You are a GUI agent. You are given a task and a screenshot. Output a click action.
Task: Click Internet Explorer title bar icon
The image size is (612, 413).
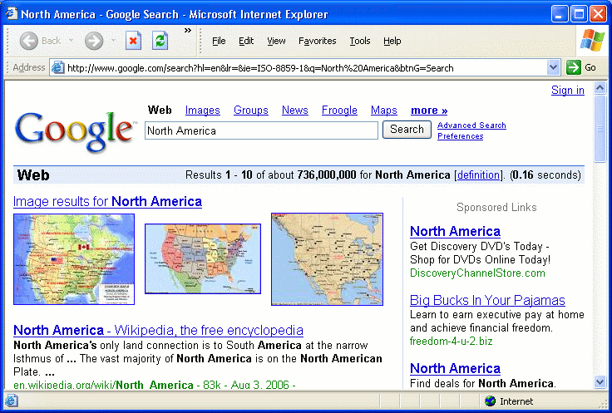point(12,14)
